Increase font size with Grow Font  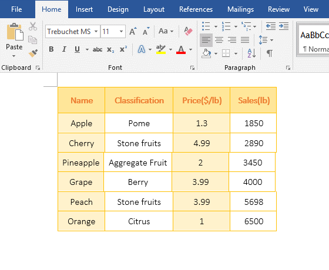click(x=133, y=31)
